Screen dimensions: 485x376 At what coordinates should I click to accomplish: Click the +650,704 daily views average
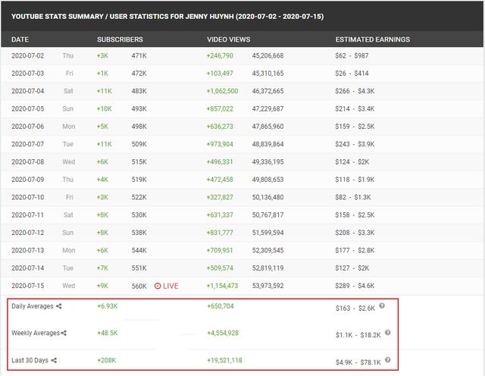pos(221,306)
